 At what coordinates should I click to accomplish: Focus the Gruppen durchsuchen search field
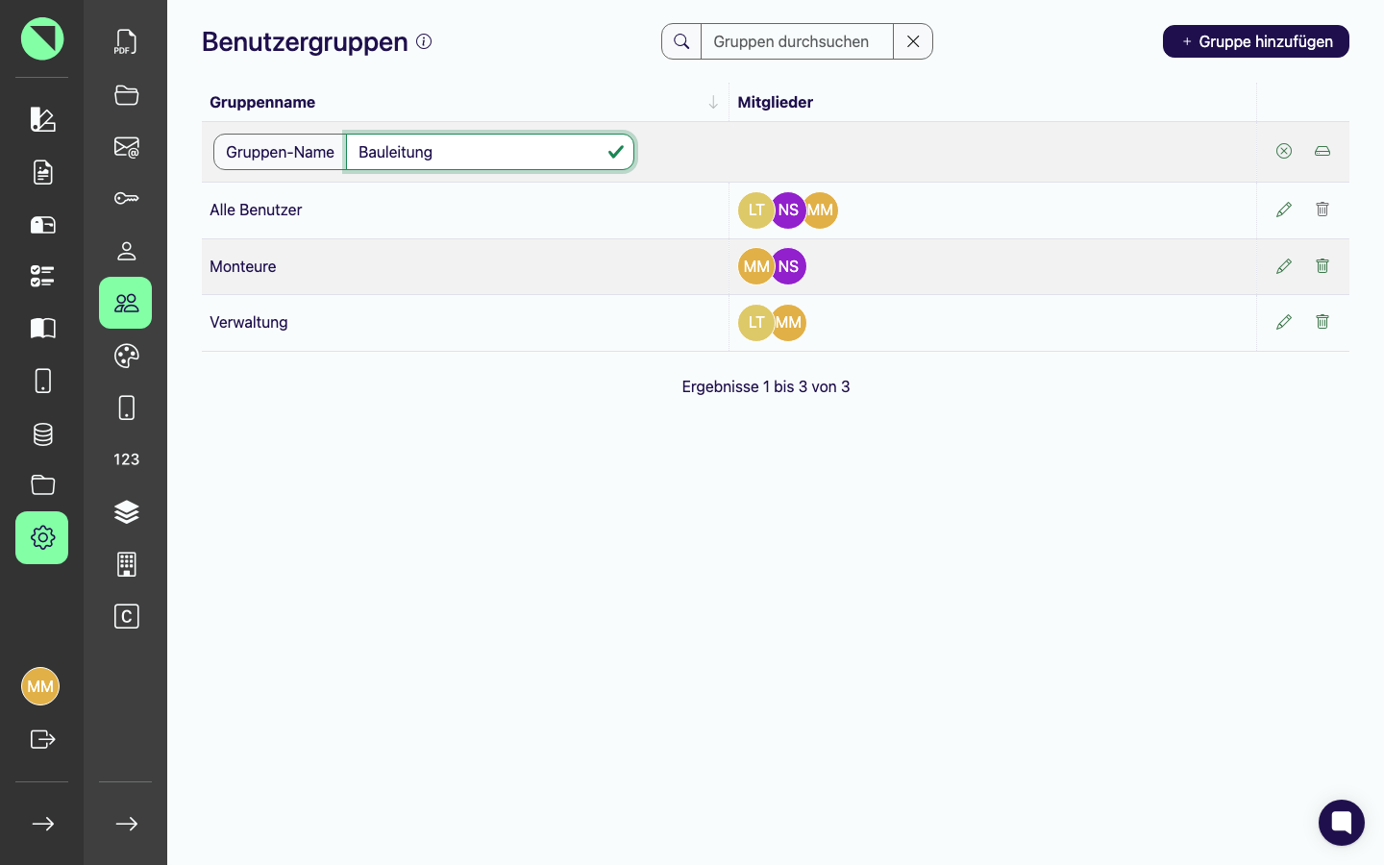[797, 41]
